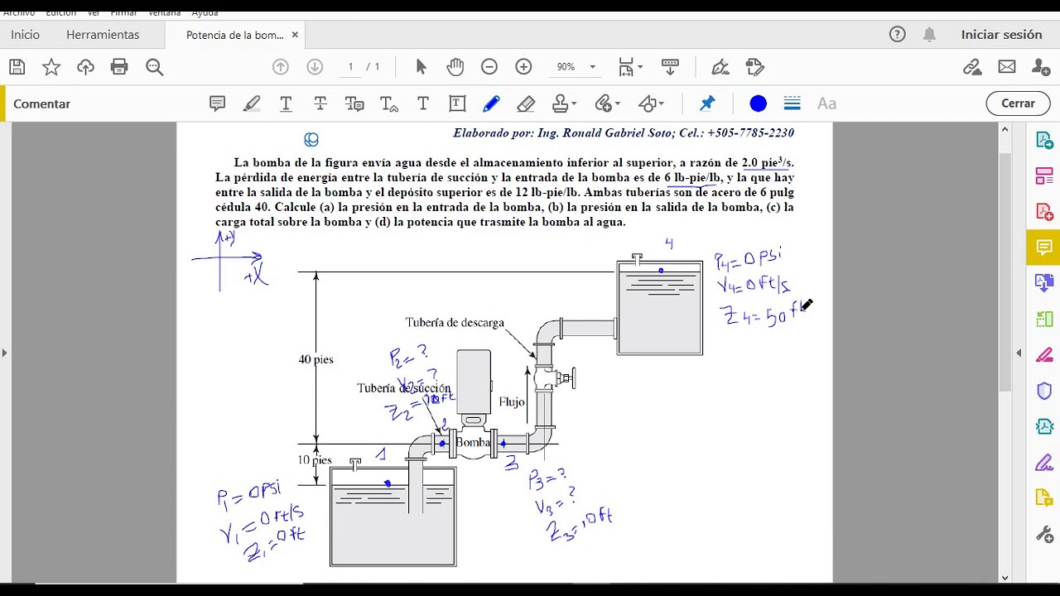Click the scrollbar down arrow

tap(1005, 578)
